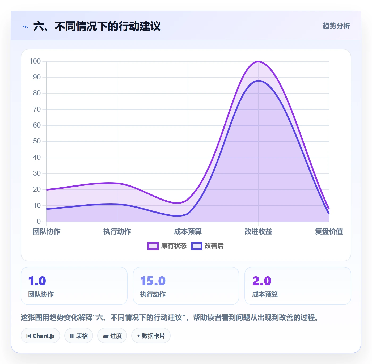This screenshot has width=372, height=364.
Task: Click the 50 y-axis tick label
Action: click(37, 141)
